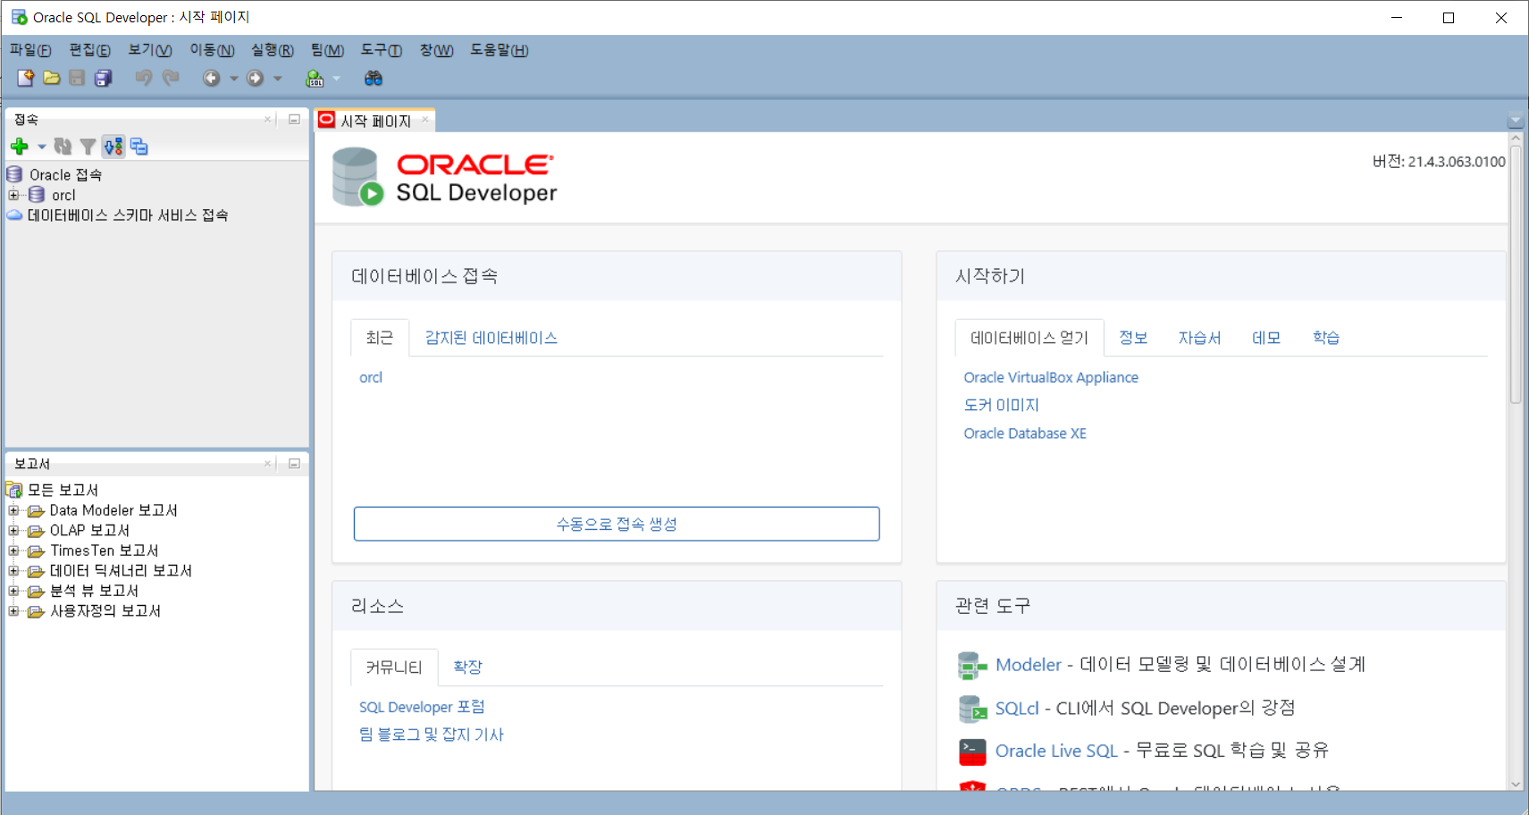Refresh the connections panel

[x=63, y=147]
